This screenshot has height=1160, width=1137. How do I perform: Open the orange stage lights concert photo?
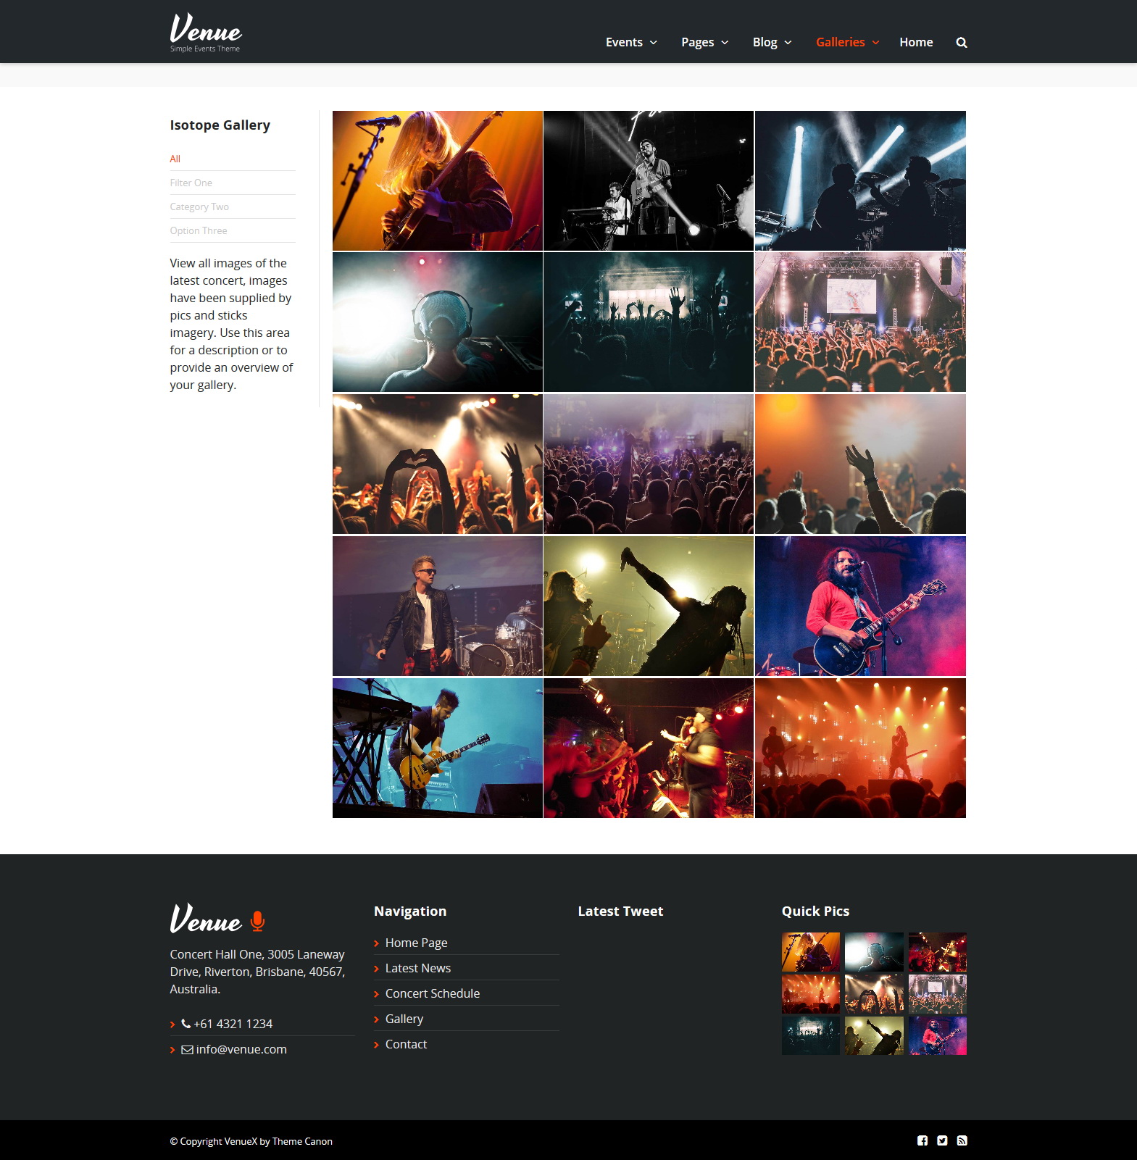point(860,748)
